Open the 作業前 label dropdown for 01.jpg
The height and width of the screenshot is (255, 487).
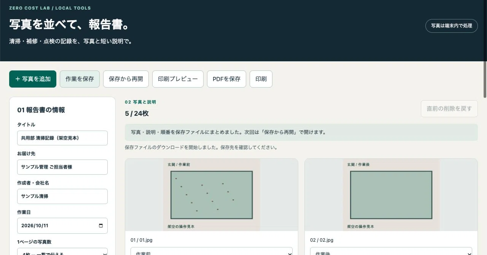[x=212, y=251]
